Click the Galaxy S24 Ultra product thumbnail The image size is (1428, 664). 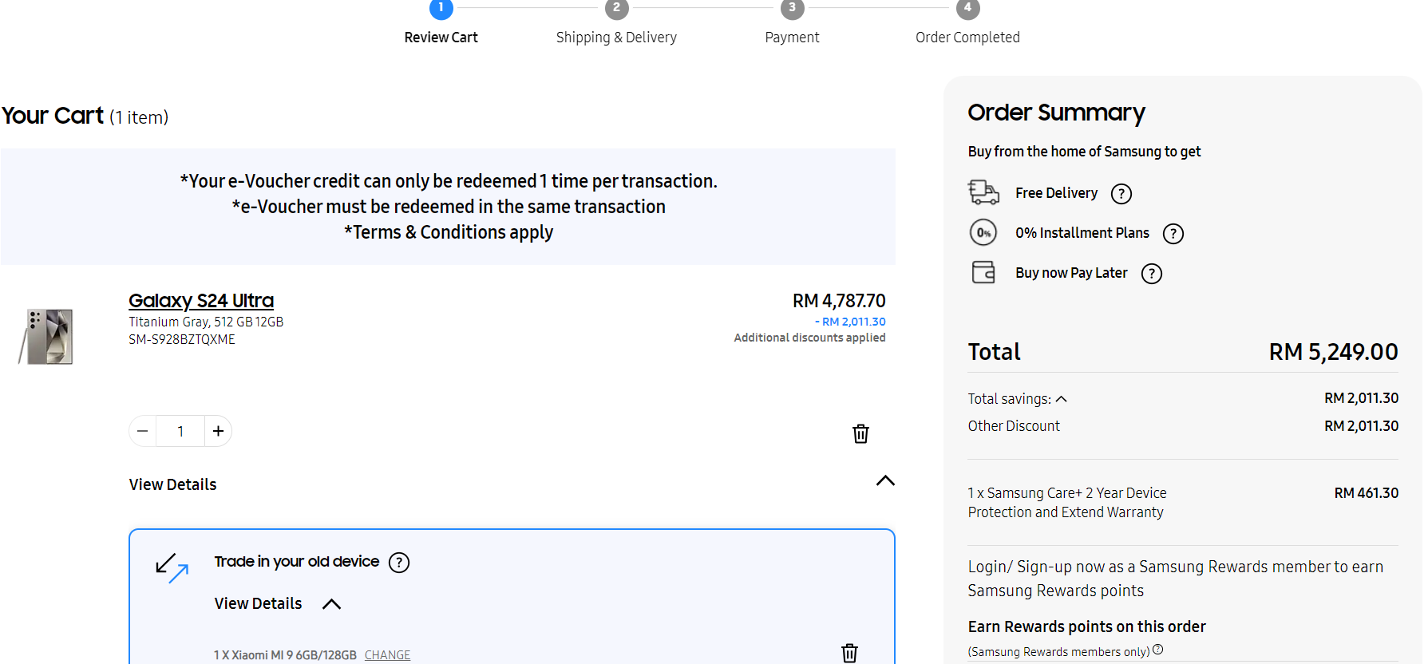[x=46, y=337]
